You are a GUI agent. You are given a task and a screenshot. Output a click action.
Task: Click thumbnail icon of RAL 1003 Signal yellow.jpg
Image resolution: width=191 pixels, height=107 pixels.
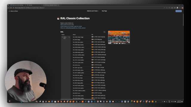click(92, 45)
